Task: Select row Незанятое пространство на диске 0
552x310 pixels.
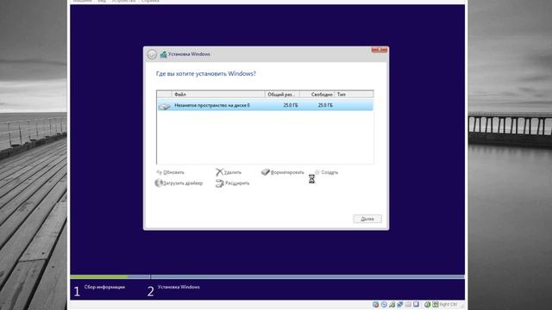Action: tap(265, 105)
